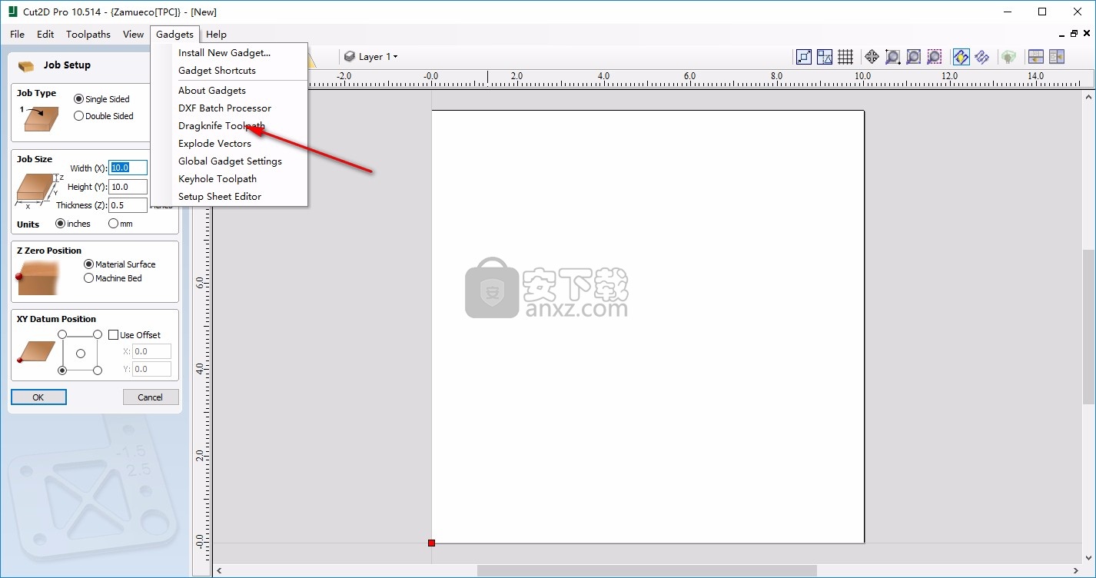Select Double Sided job type
This screenshot has width=1096, height=578.
[78, 116]
